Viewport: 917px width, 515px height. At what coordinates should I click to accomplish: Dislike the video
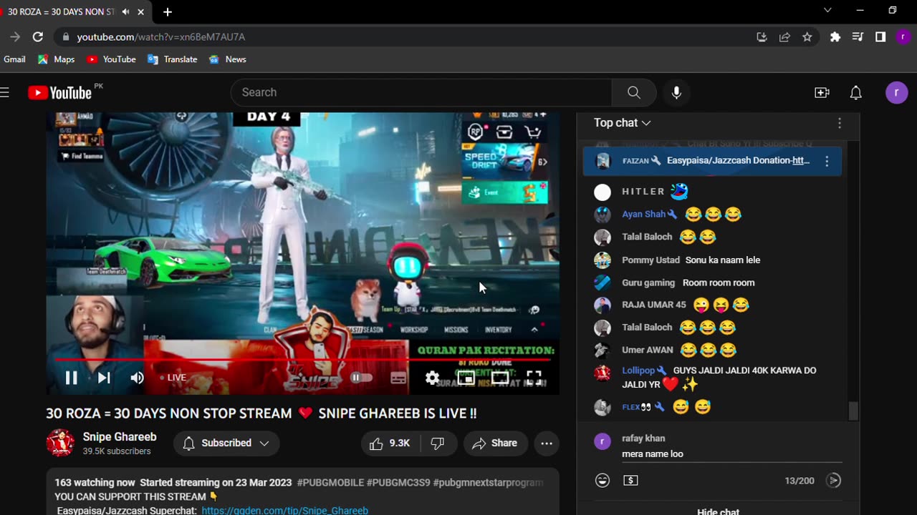point(438,443)
